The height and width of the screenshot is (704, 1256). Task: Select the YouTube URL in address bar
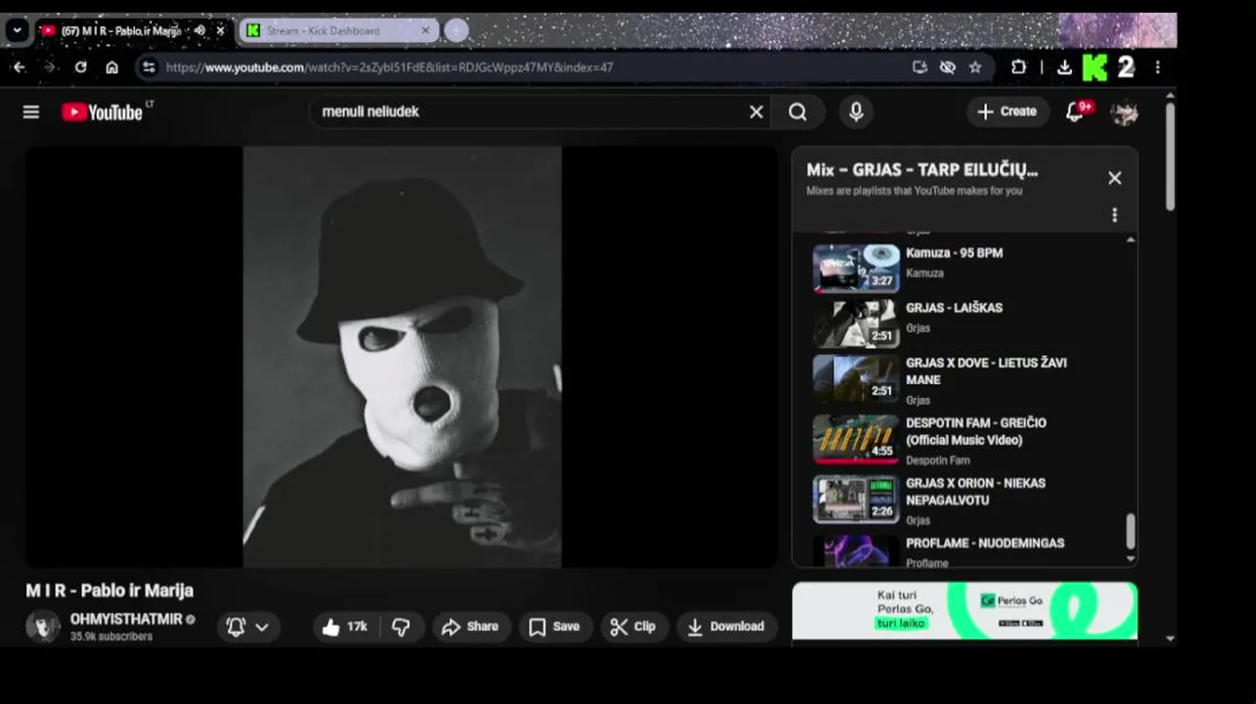point(389,67)
